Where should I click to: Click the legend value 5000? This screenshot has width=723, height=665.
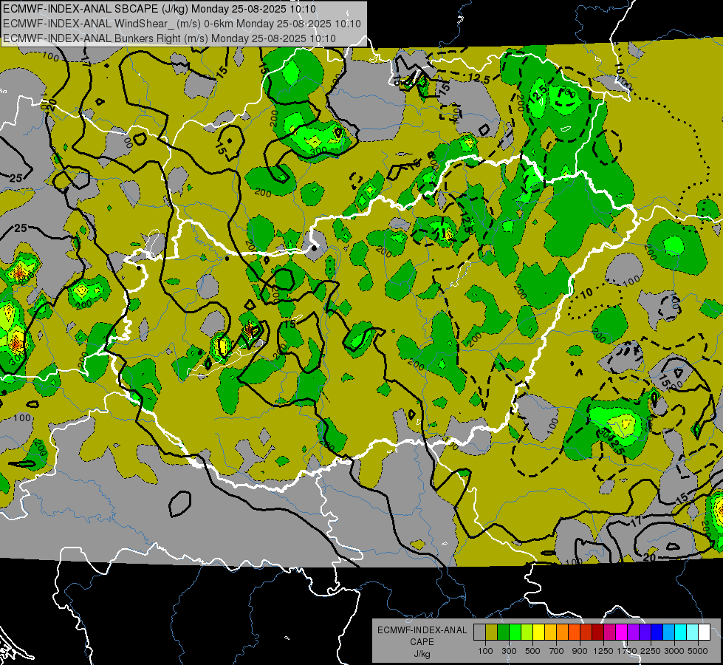[x=698, y=651]
